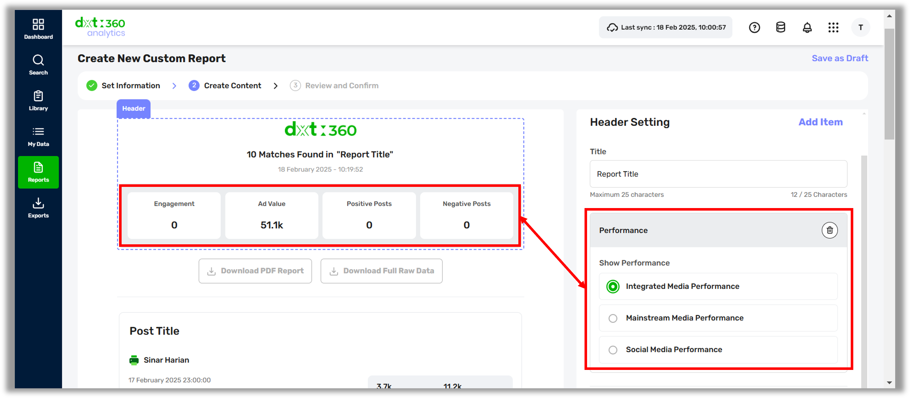Viewport: 910px width, 398px height.
Task: Open Exports in the sidebar
Action: tap(38, 208)
